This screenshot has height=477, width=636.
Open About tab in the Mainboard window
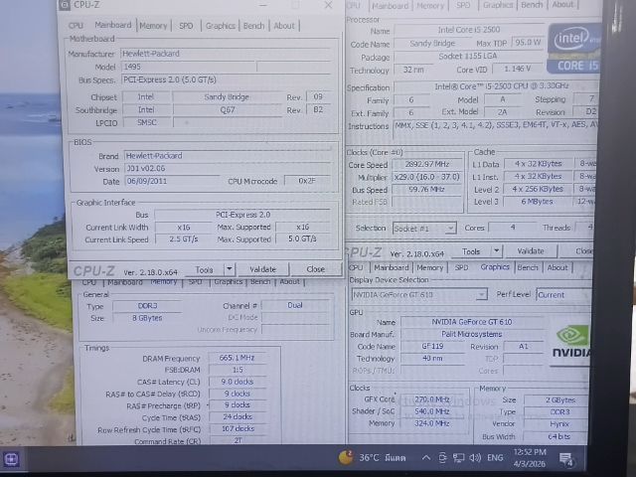click(x=284, y=26)
